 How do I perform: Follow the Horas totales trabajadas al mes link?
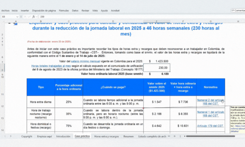(51, 66)
